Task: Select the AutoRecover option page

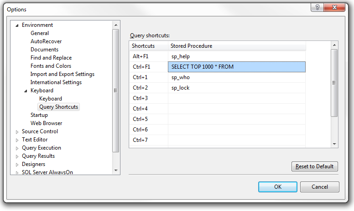Action: [46, 41]
